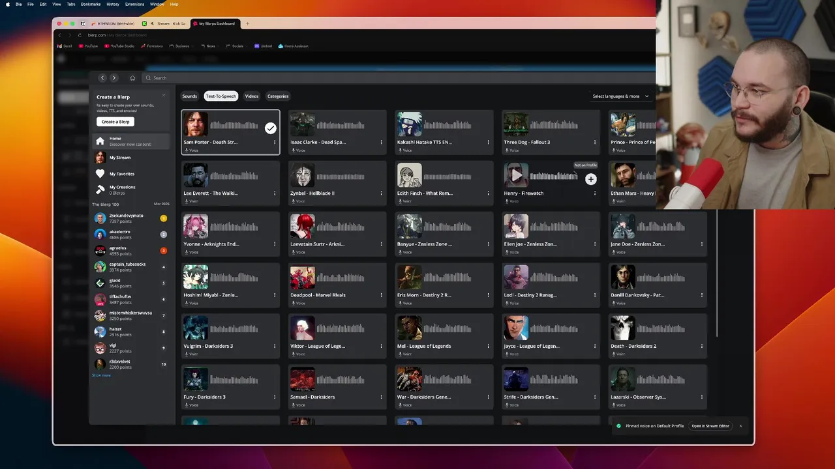Open three-dot menu for Lazarski voice
Viewport: 835px width, 469px height.
click(702, 397)
